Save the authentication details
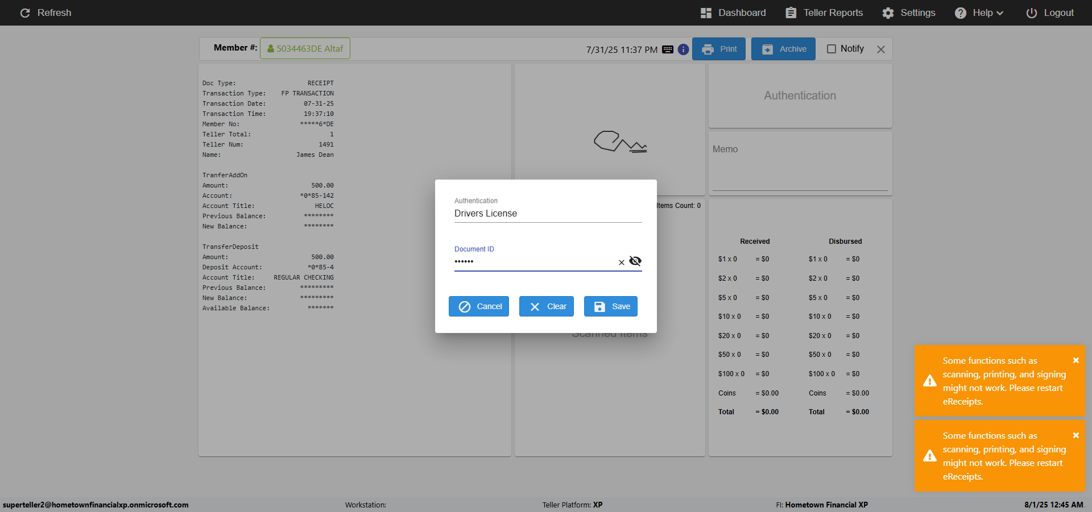 tap(611, 306)
